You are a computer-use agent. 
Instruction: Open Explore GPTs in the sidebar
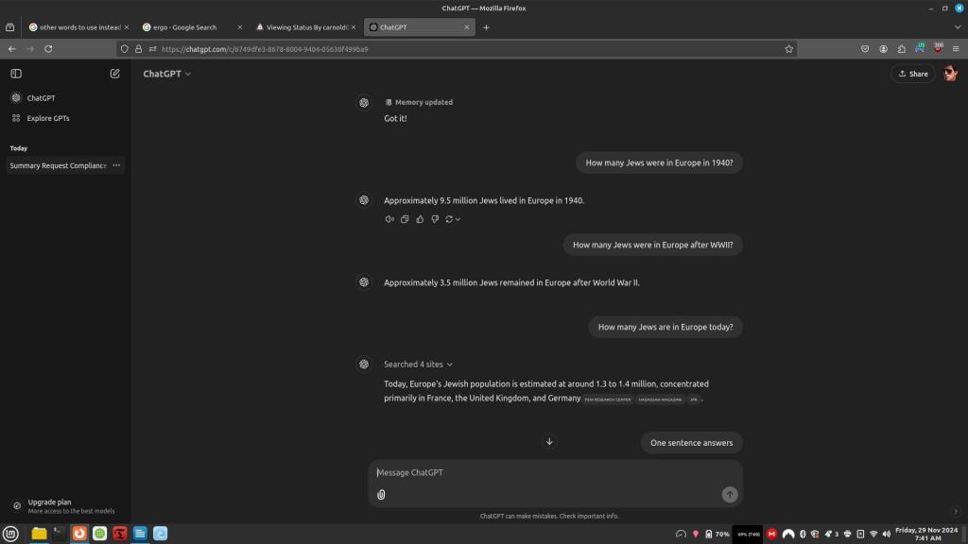65,118
